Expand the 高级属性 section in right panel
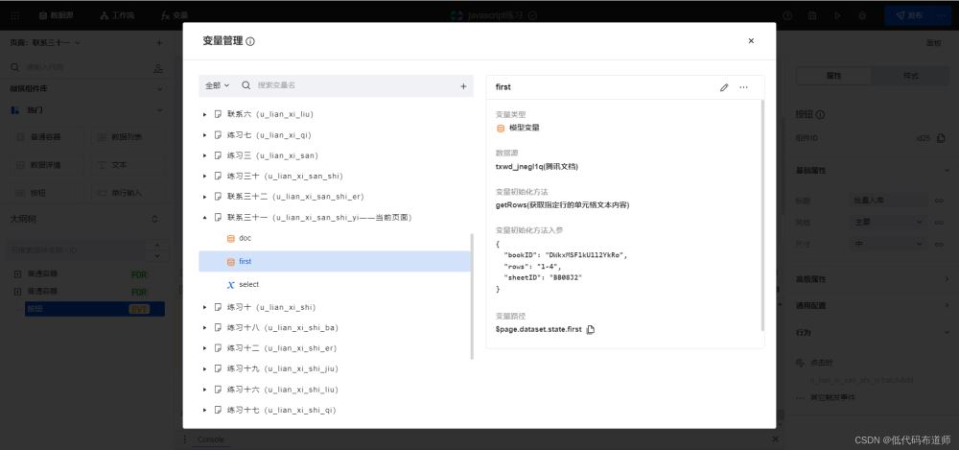The width and height of the screenshot is (959, 450). click(872, 279)
